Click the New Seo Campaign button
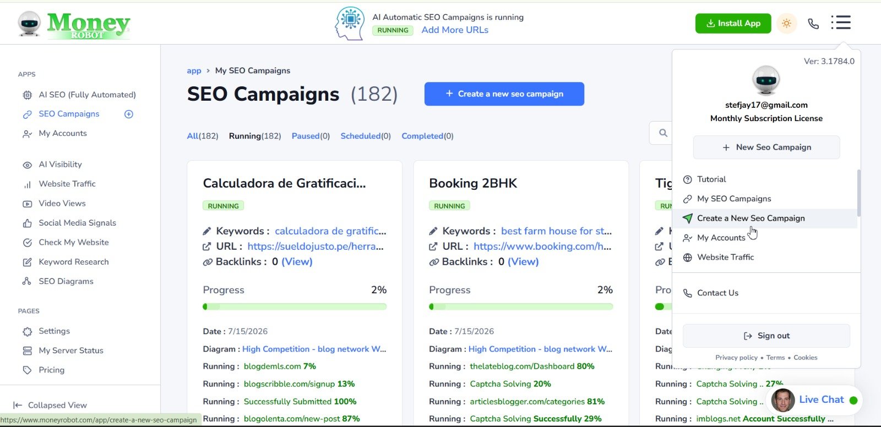Image resolution: width=881 pixels, height=427 pixels. (x=766, y=147)
